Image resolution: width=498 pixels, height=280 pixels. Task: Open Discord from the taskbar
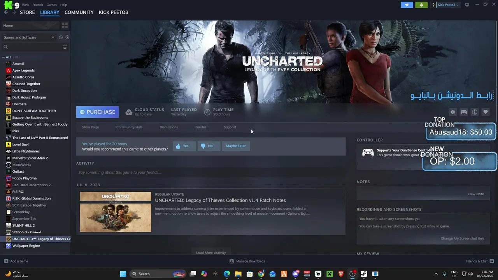295,274
